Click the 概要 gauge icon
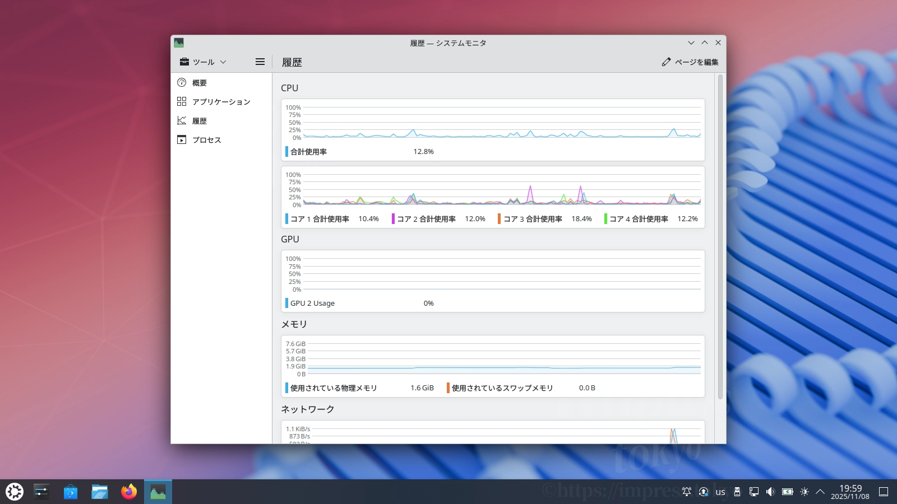897x504 pixels. click(182, 82)
